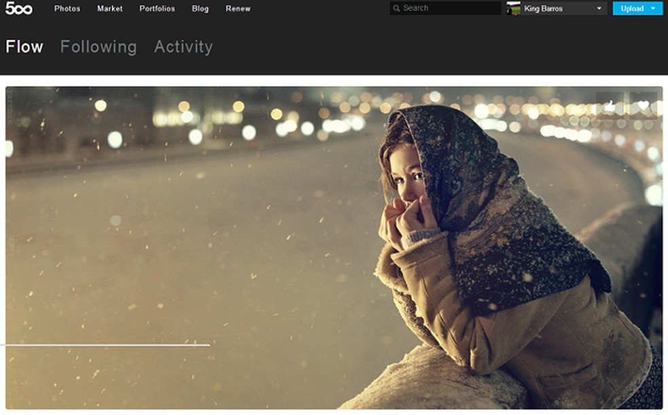Click King Barros profile avatar
The height and width of the screenshot is (415, 668).
click(513, 8)
